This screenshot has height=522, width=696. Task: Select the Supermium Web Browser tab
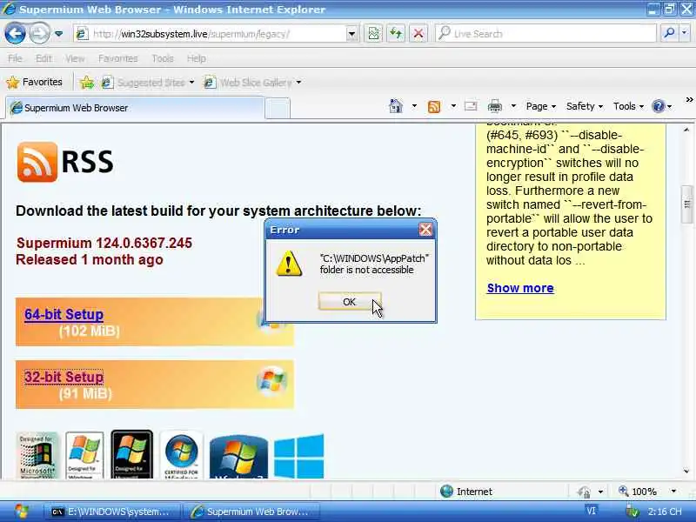pyautogui.click(x=135, y=108)
